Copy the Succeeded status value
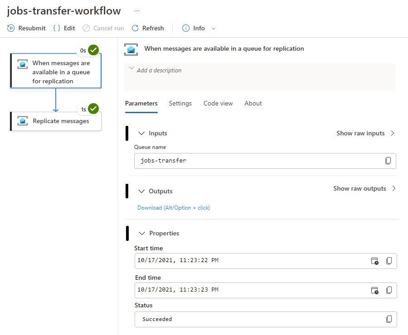This screenshot has height=335, width=408. (389, 319)
